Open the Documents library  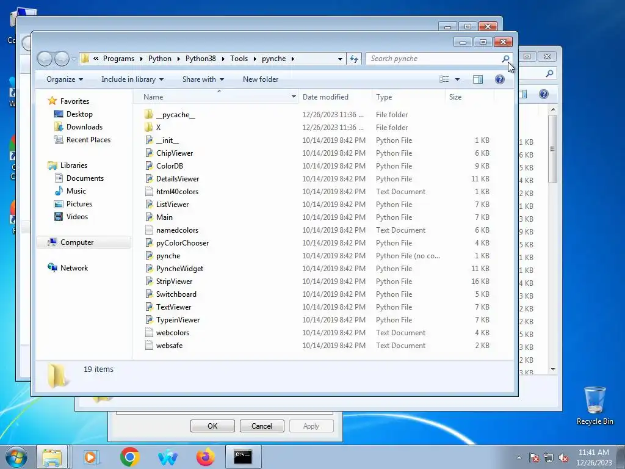(85, 178)
